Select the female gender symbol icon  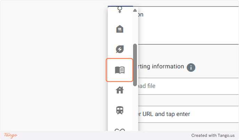point(119,10)
